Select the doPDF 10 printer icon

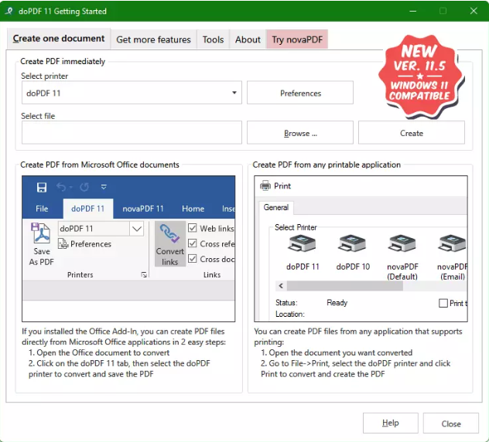pos(352,243)
